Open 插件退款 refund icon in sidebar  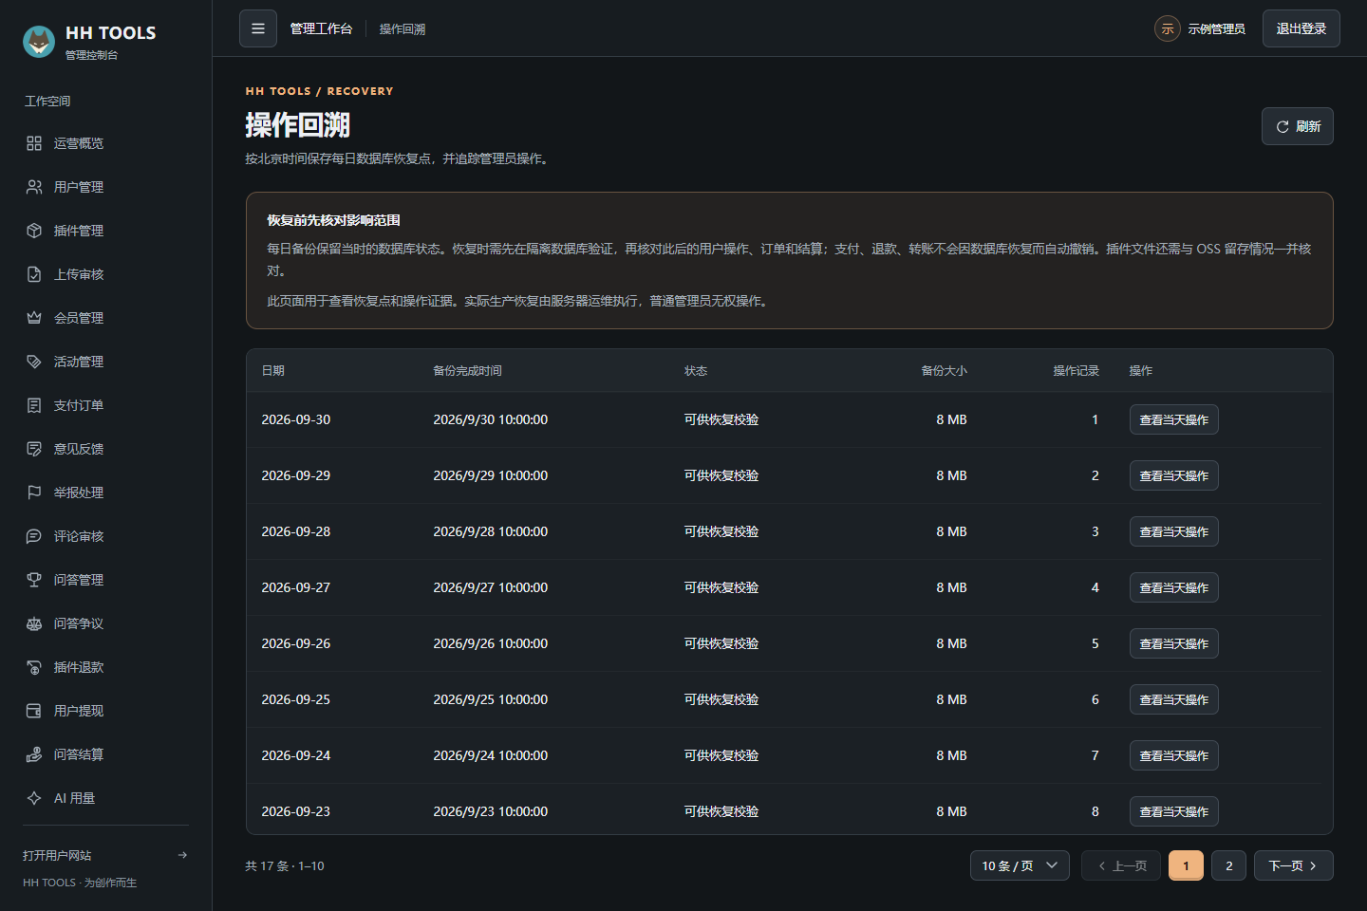34,667
